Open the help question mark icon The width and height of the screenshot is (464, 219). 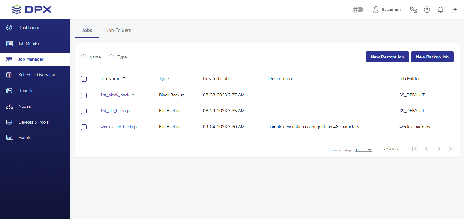(x=427, y=10)
